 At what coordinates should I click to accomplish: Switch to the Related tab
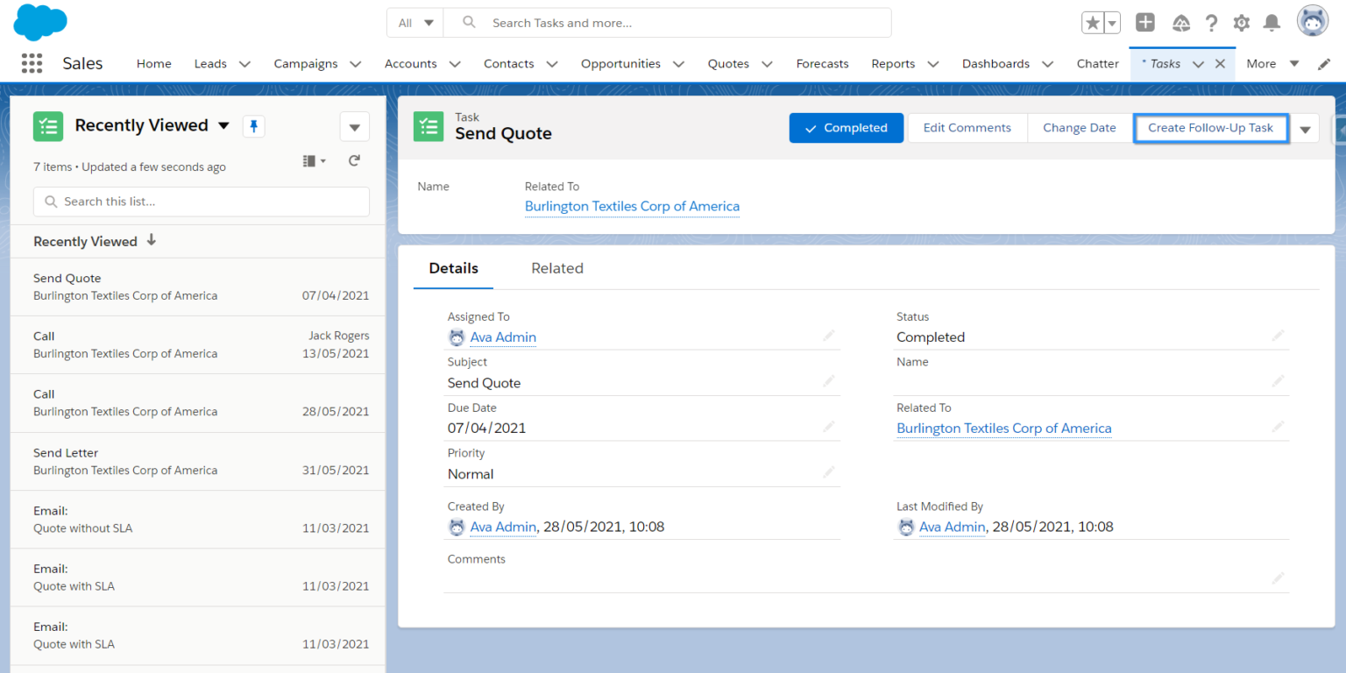557,268
